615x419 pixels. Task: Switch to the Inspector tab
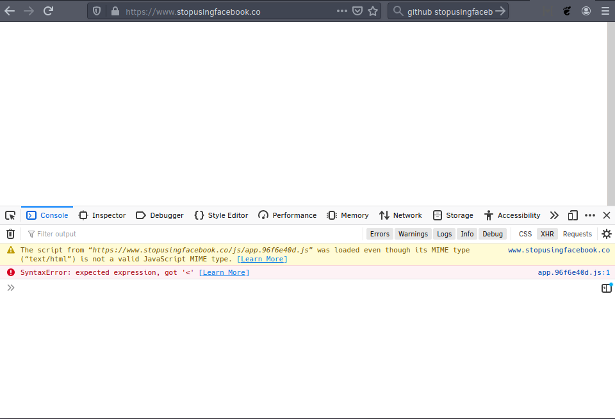click(102, 215)
